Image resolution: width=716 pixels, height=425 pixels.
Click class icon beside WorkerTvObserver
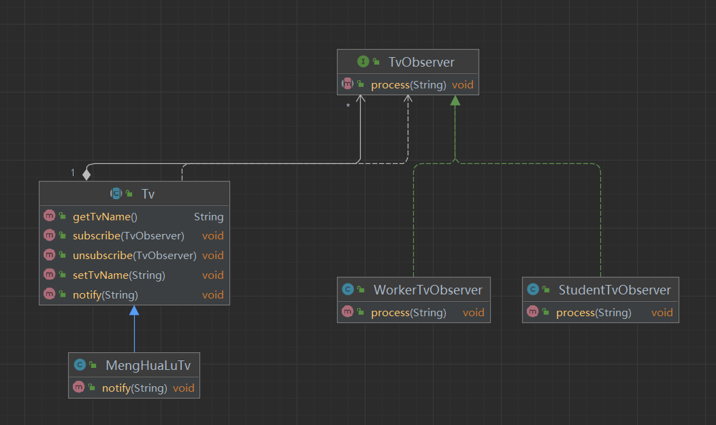point(348,289)
